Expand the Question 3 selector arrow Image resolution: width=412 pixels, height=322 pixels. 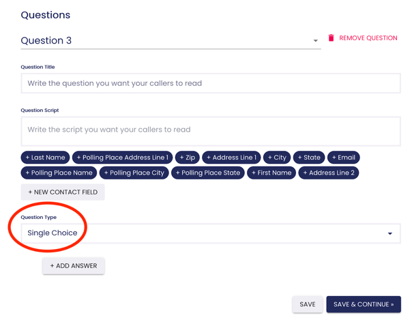coord(315,41)
